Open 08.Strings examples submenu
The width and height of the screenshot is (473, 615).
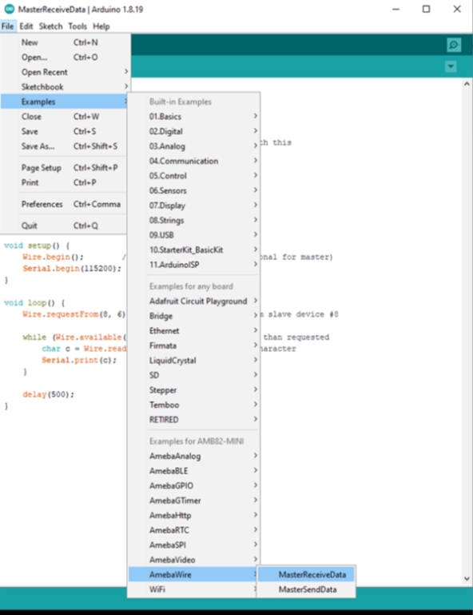[194, 221]
